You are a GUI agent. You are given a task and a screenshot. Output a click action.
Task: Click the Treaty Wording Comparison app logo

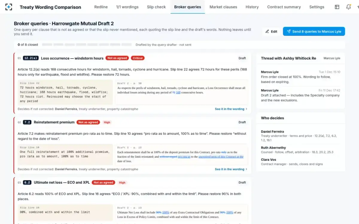point(9,7)
